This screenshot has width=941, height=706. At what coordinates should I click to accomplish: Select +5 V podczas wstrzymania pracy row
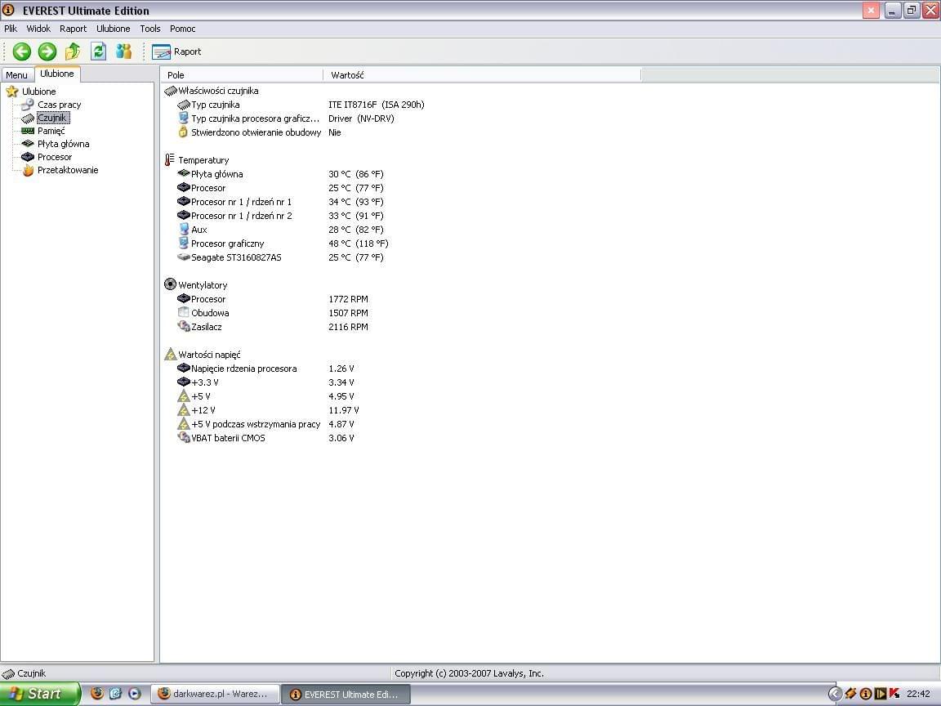(265, 424)
